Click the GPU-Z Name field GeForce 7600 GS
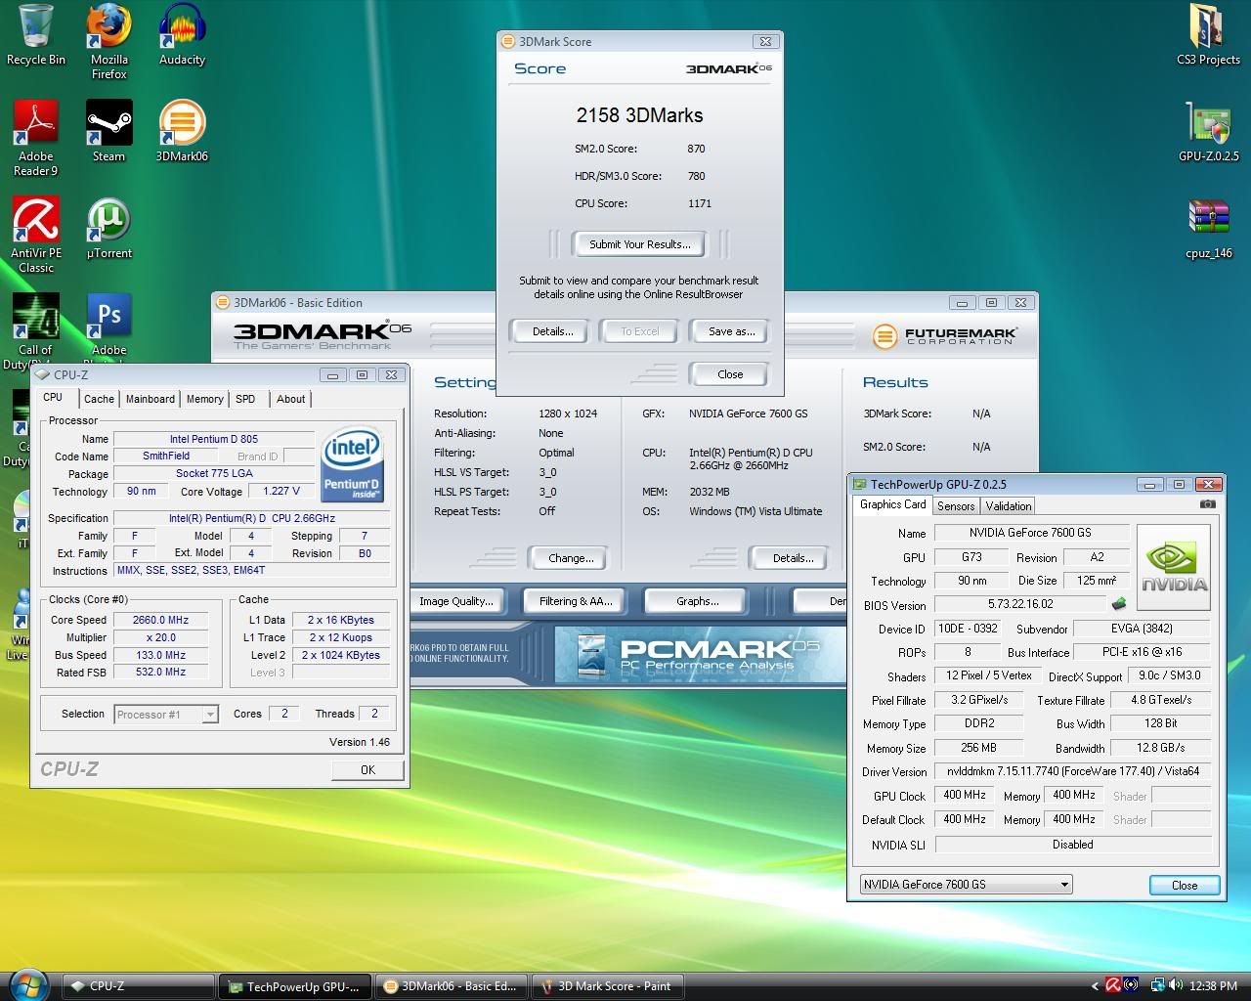Screen dimensions: 1251x1001 [x=1030, y=533]
